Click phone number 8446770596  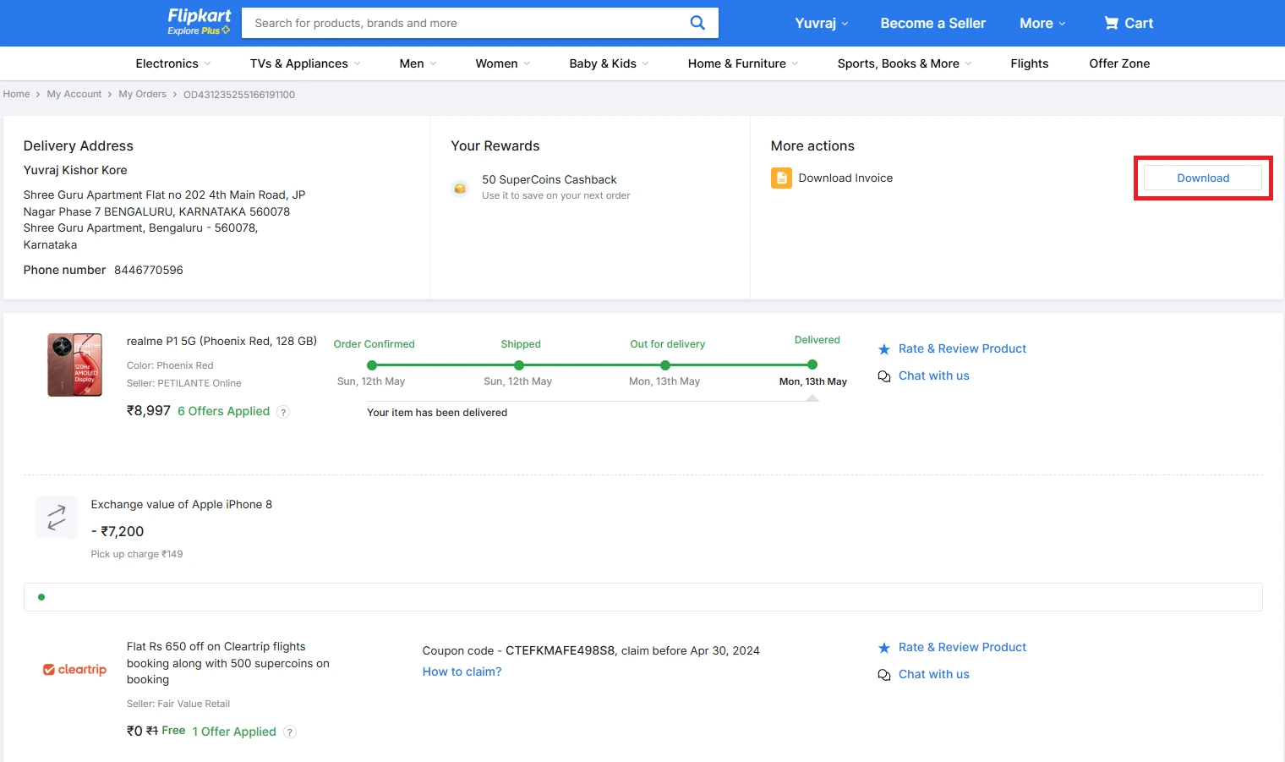149,270
